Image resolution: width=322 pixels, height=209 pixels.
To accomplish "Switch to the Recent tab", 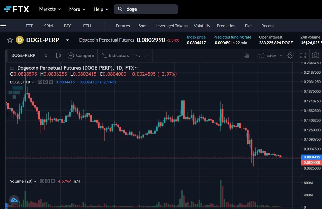I will coord(268,26).
